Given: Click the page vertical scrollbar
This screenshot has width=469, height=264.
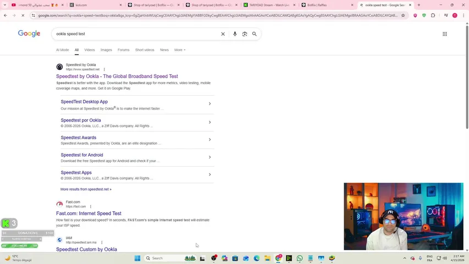Looking at the screenshot, I should tap(467, 78).
